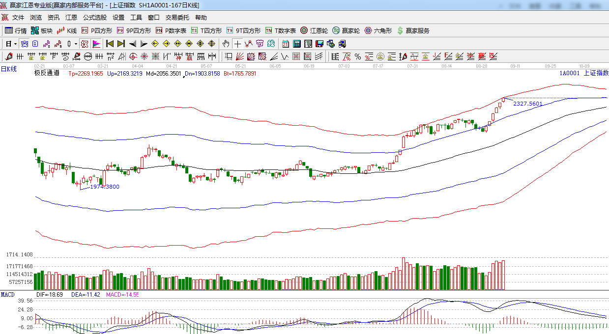Toggle the highlighted pink flag indicator button
This screenshot has height=334, width=609.
[x=96, y=44]
